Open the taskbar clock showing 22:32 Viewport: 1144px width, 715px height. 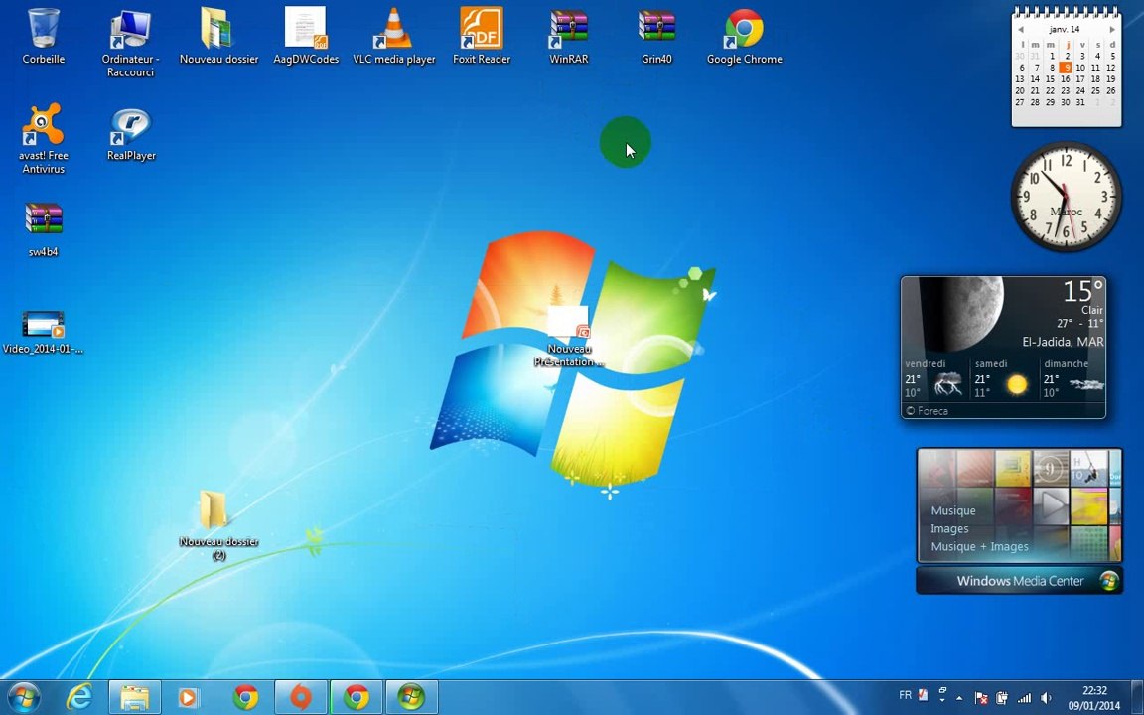[1094, 698]
